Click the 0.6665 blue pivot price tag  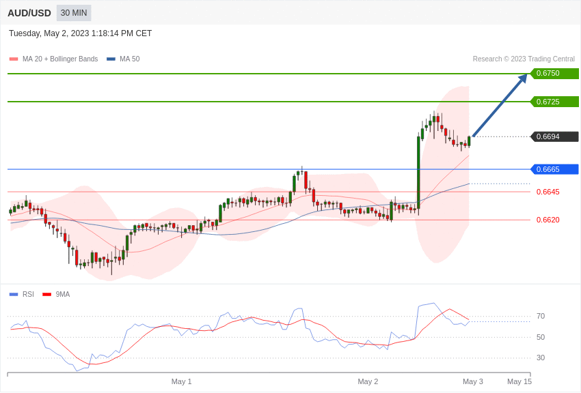554,169
